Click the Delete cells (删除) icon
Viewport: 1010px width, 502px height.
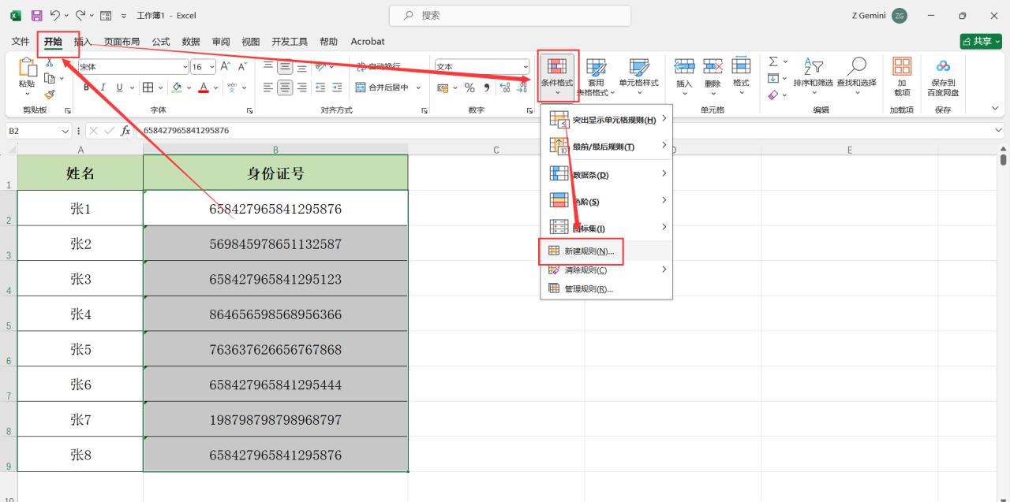tap(713, 67)
